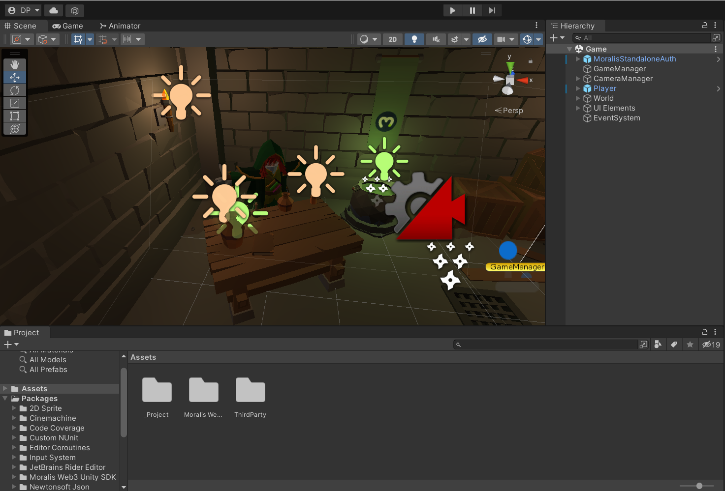Select the Move tool
The image size is (725, 491).
pyautogui.click(x=15, y=77)
